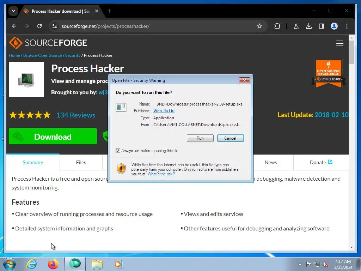Uncheck Always ask before opening this file
This screenshot has height=271, width=361.
click(x=118, y=150)
